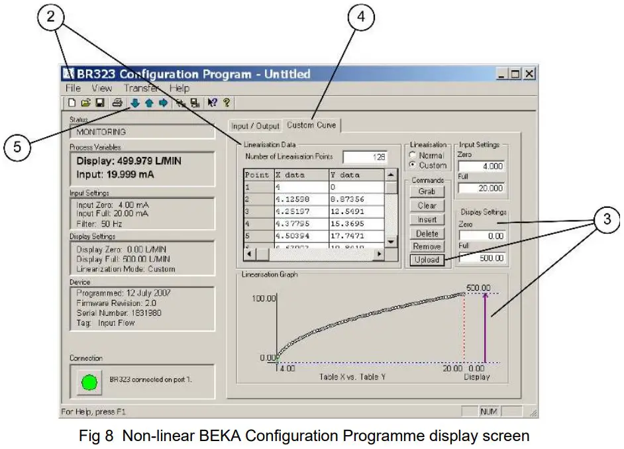Print the configuration
624x449 pixels.
tap(117, 103)
